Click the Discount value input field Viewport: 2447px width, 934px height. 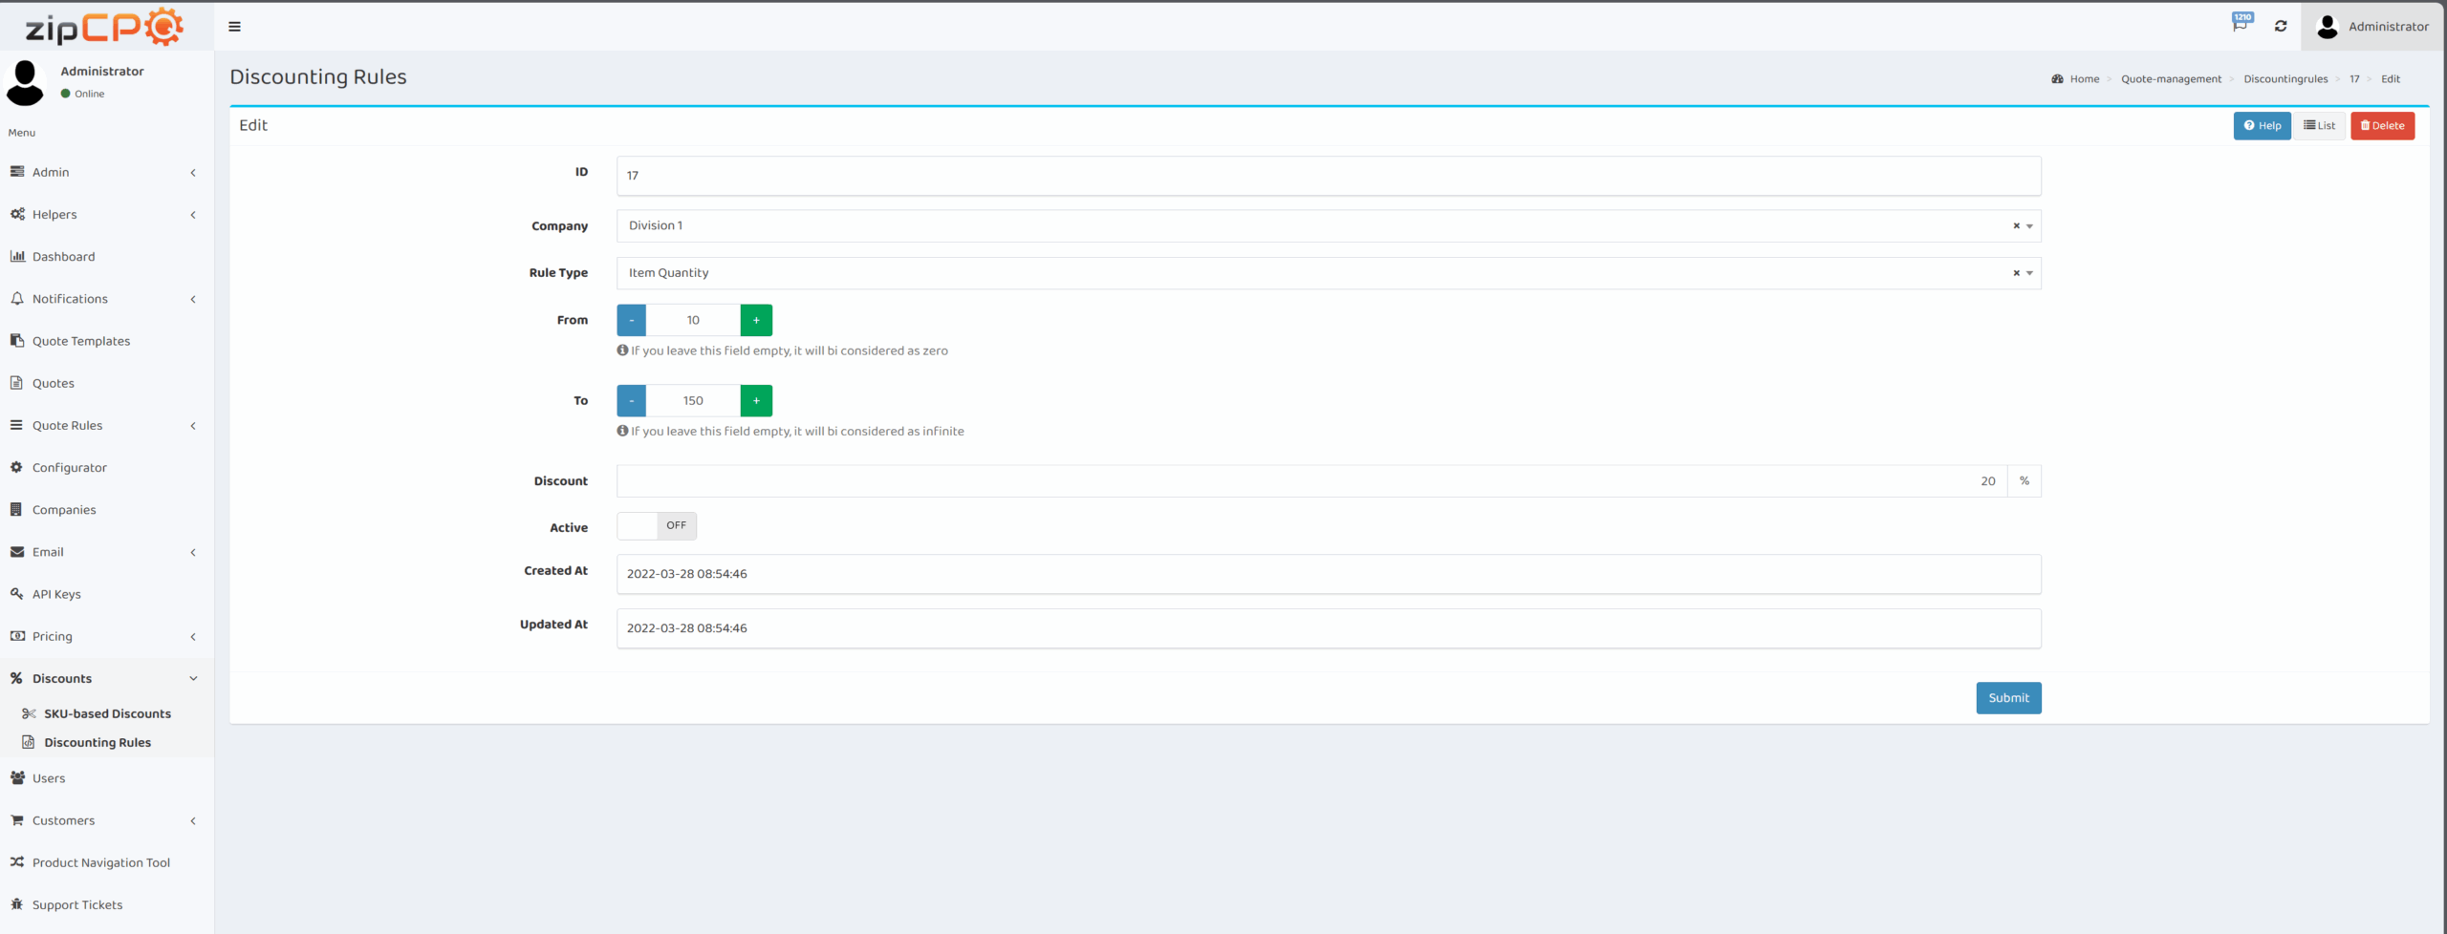[1310, 481]
